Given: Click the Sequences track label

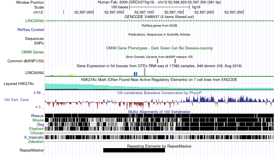Looking at the screenshot, I should coord(34,38).
